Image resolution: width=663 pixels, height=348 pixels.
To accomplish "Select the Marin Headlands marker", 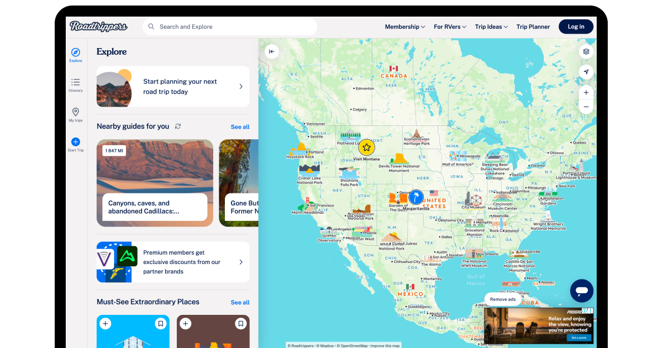I will [x=307, y=205].
